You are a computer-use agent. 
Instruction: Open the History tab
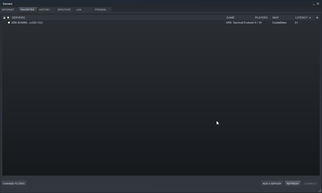45,10
